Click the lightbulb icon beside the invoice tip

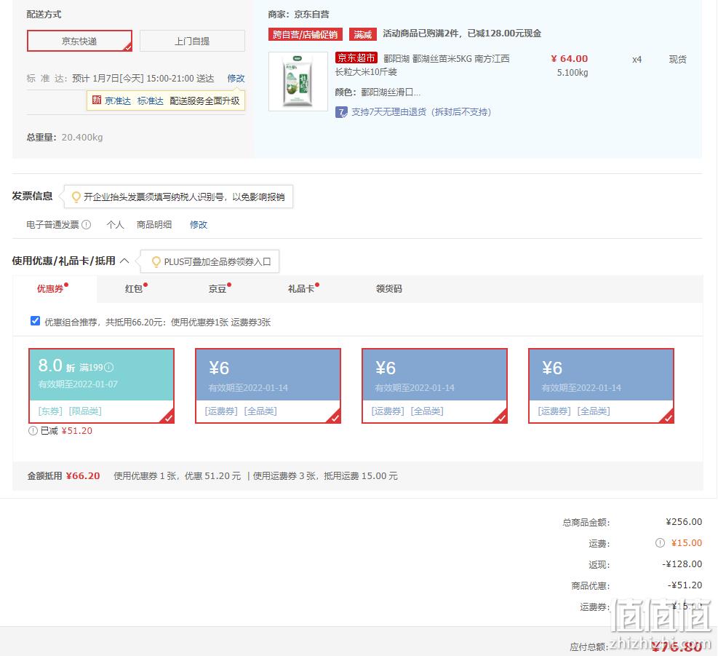pos(76,197)
